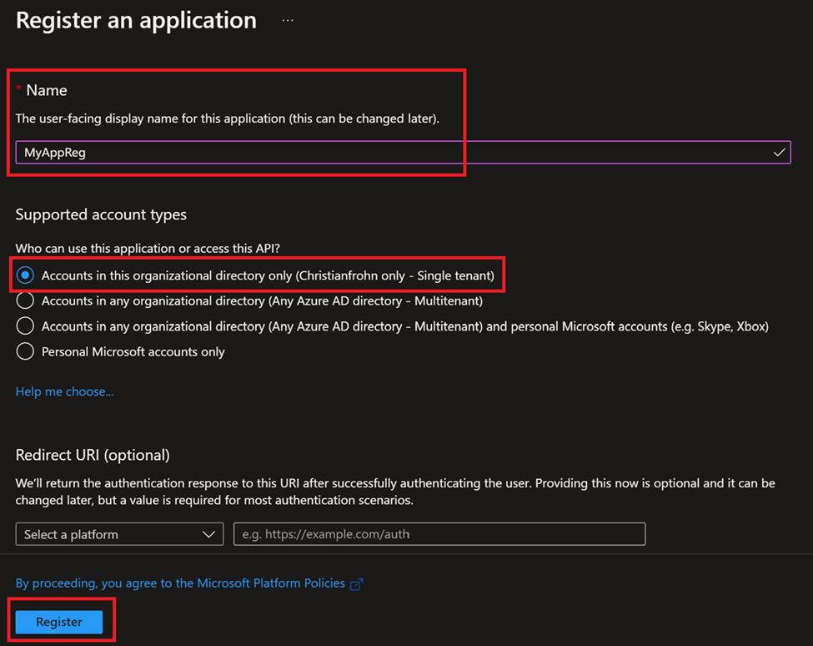Screen dimensions: 813x646
Task: Click the "Who can use this application" question text
Action: (x=148, y=248)
